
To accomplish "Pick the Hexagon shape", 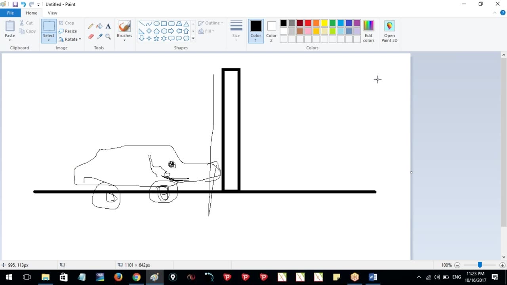I will tap(164, 31).
